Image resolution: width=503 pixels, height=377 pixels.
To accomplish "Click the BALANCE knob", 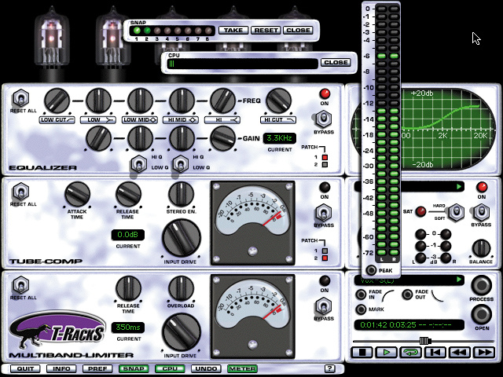I will pyautogui.click(x=481, y=248).
